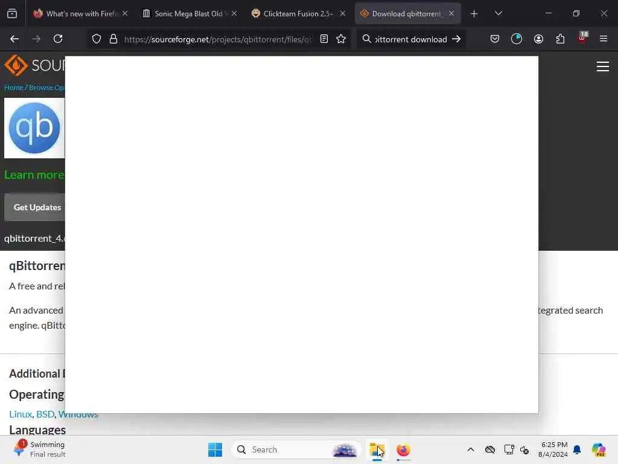Click the bittorrent download search field

pyautogui.click(x=410, y=39)
